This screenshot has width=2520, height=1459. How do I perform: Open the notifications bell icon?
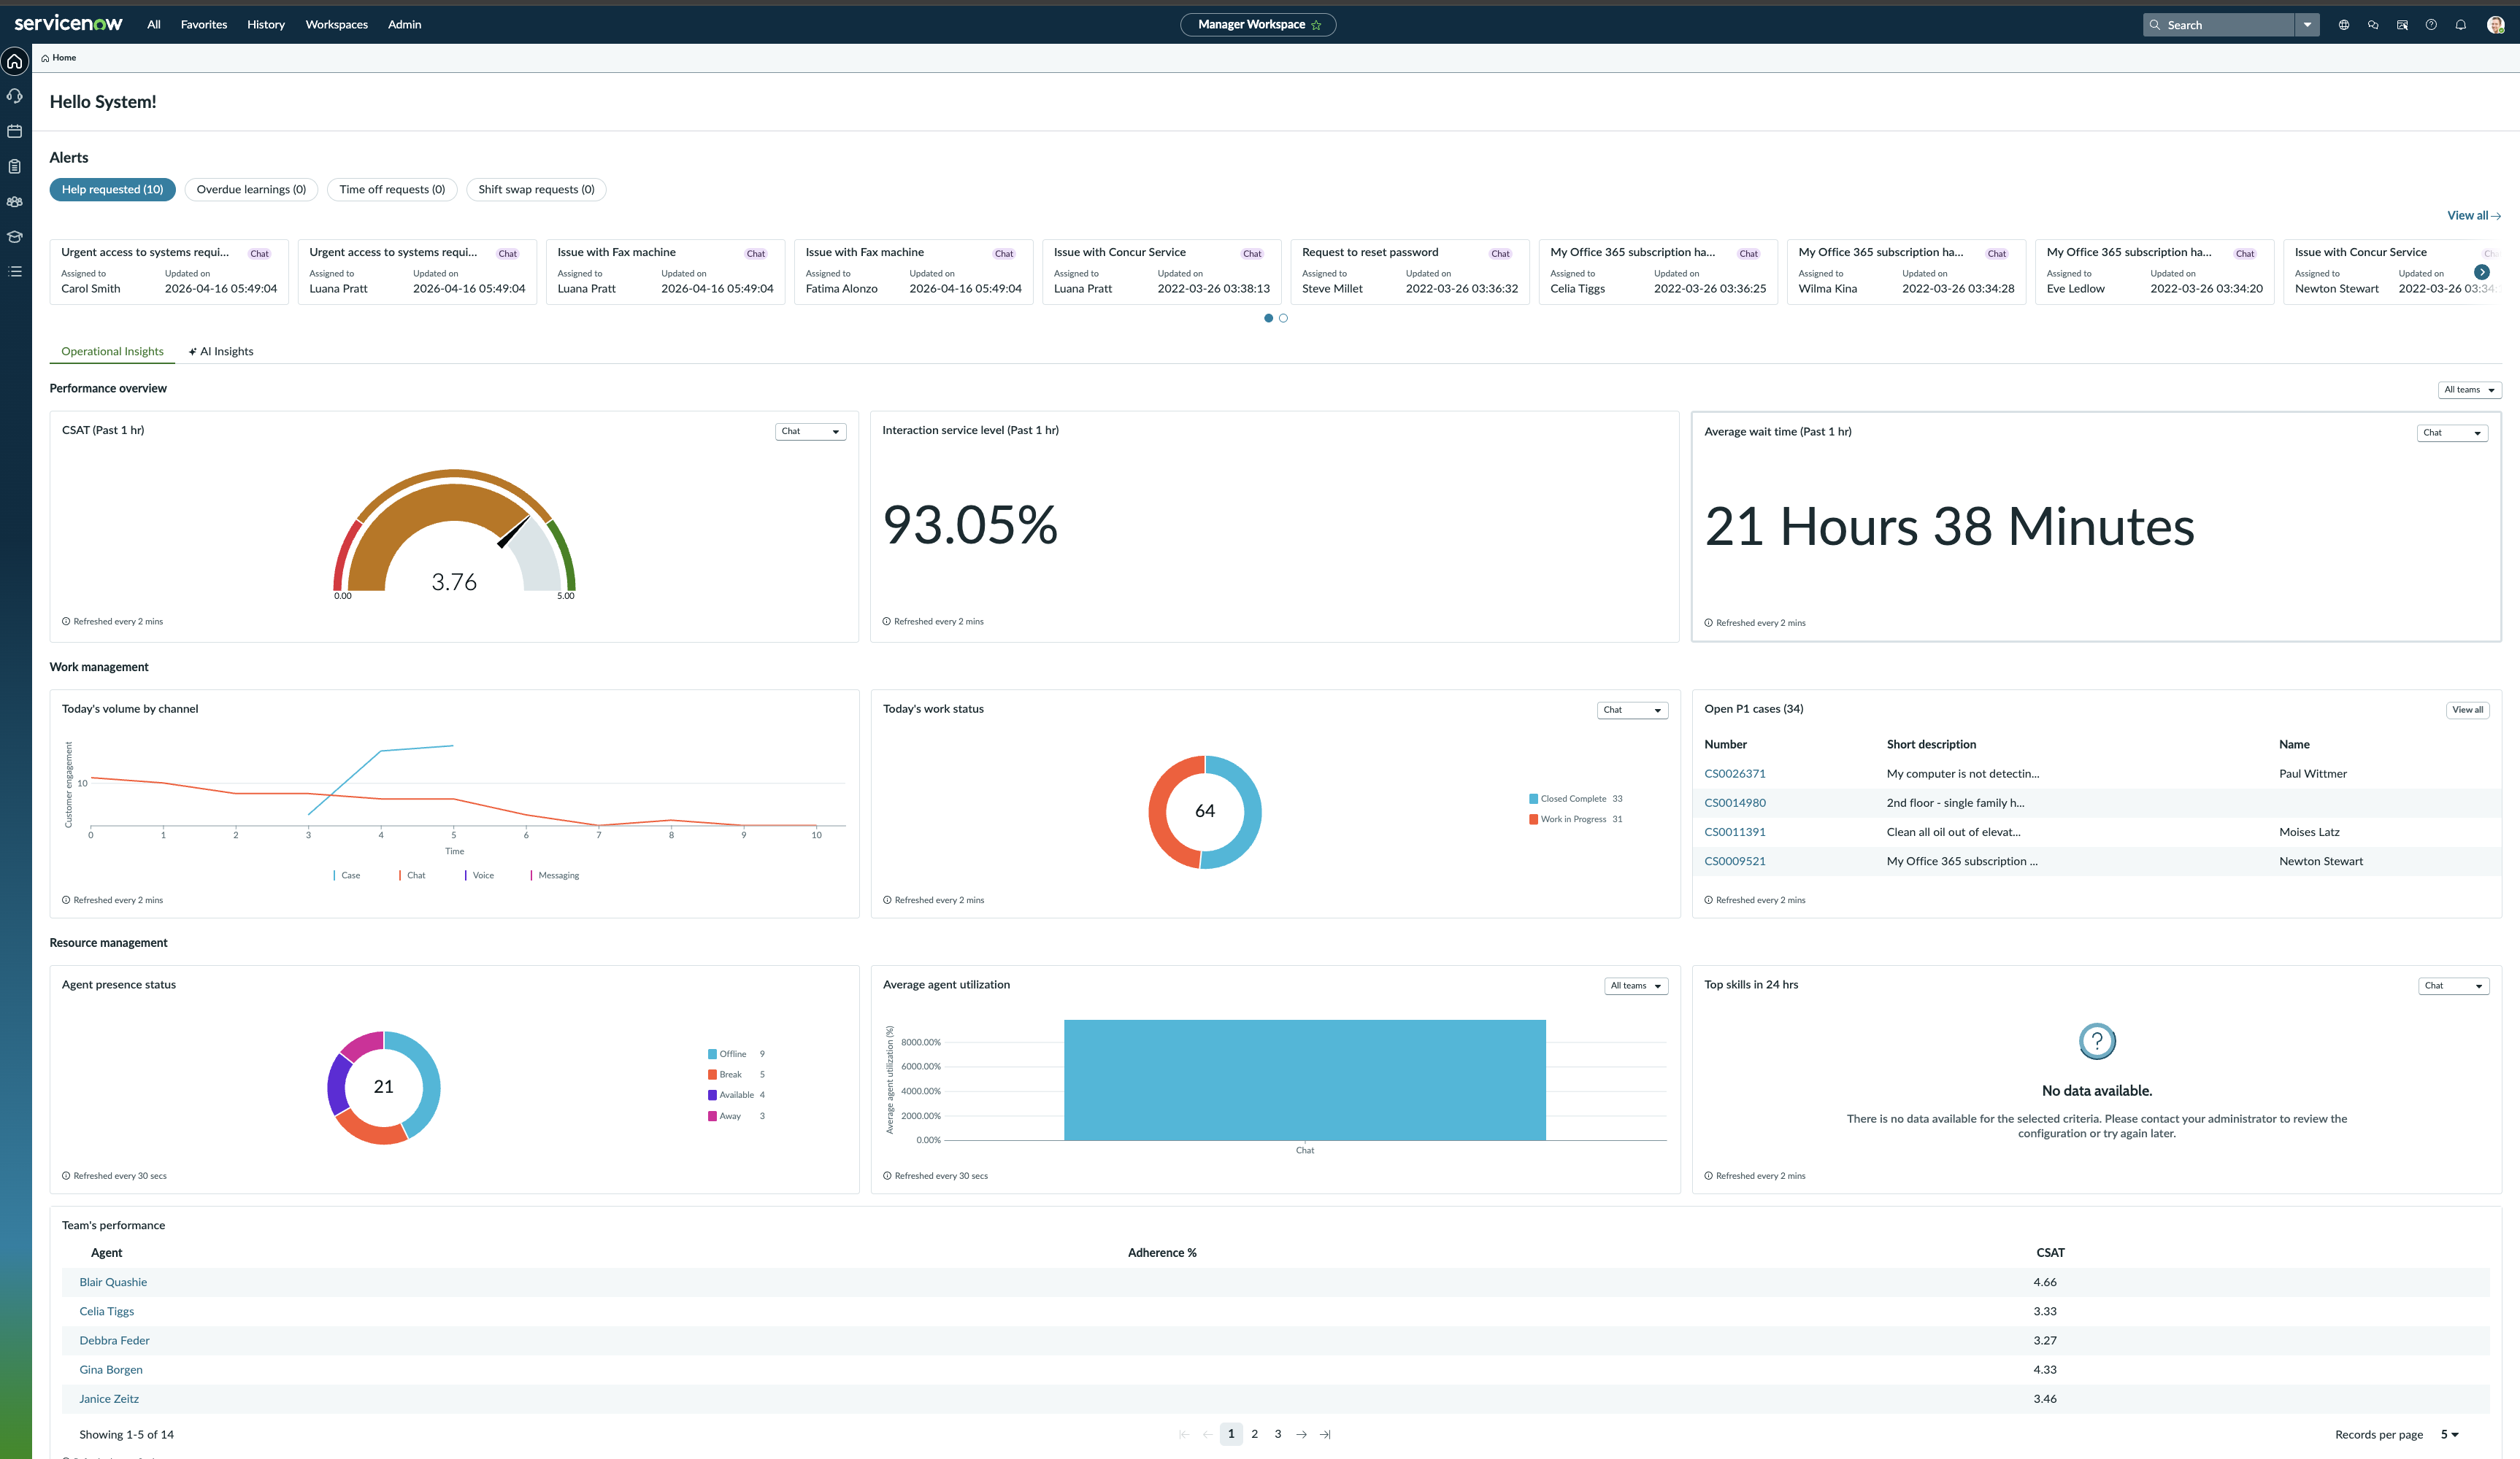coord(2461,25)
